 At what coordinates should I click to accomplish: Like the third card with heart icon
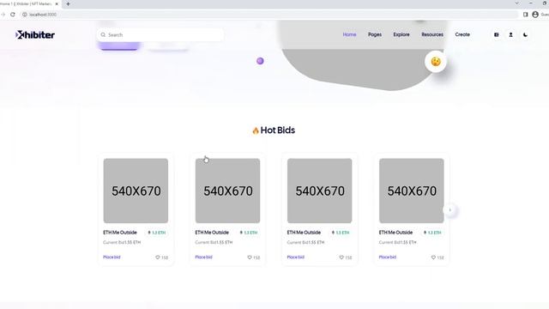(x=341, y=257)
